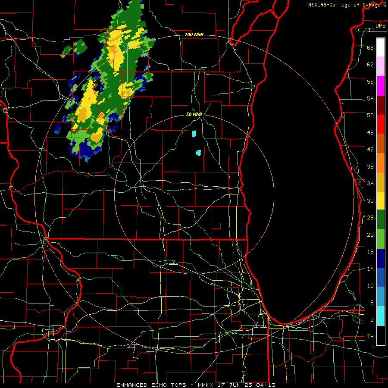Click the legend value '38'
388x388 pixels.
coord(370,166)
